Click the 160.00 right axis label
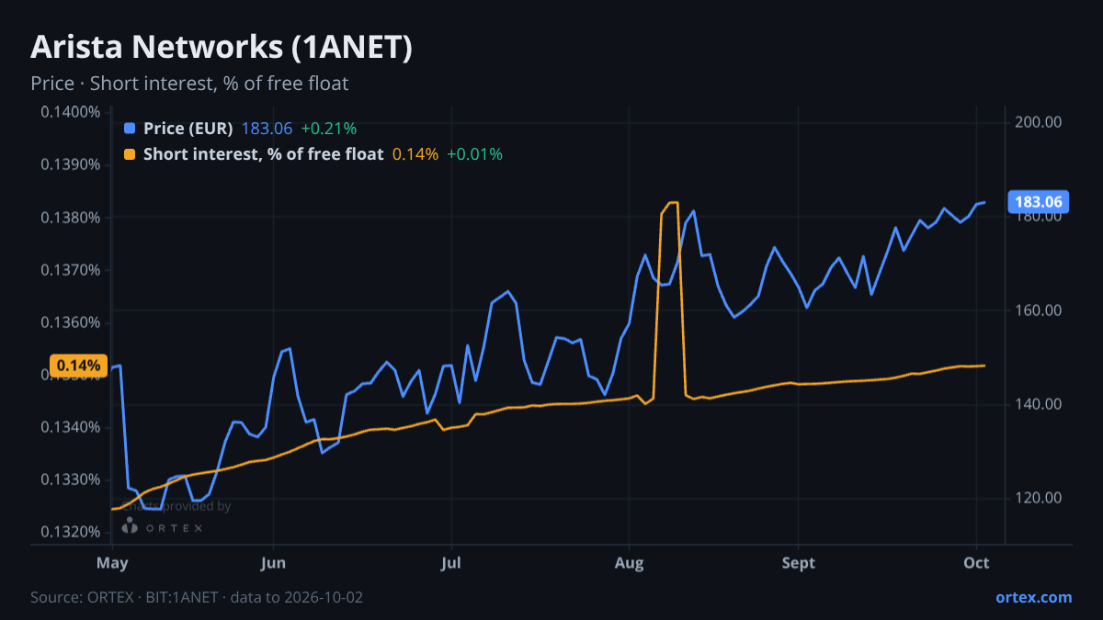Image resolution: width=1103 pixels, height=620 pixels. (1039, 310)
